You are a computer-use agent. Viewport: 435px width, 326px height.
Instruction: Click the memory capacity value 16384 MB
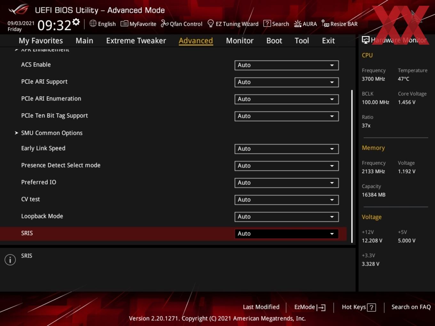[373, 195]
